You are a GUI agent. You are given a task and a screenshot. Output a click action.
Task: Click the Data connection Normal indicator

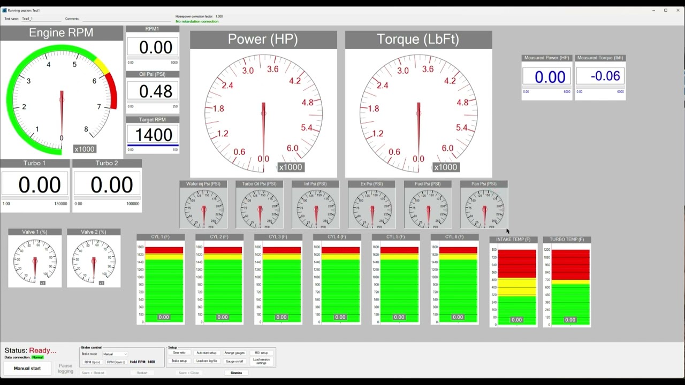tap(37, 357)
